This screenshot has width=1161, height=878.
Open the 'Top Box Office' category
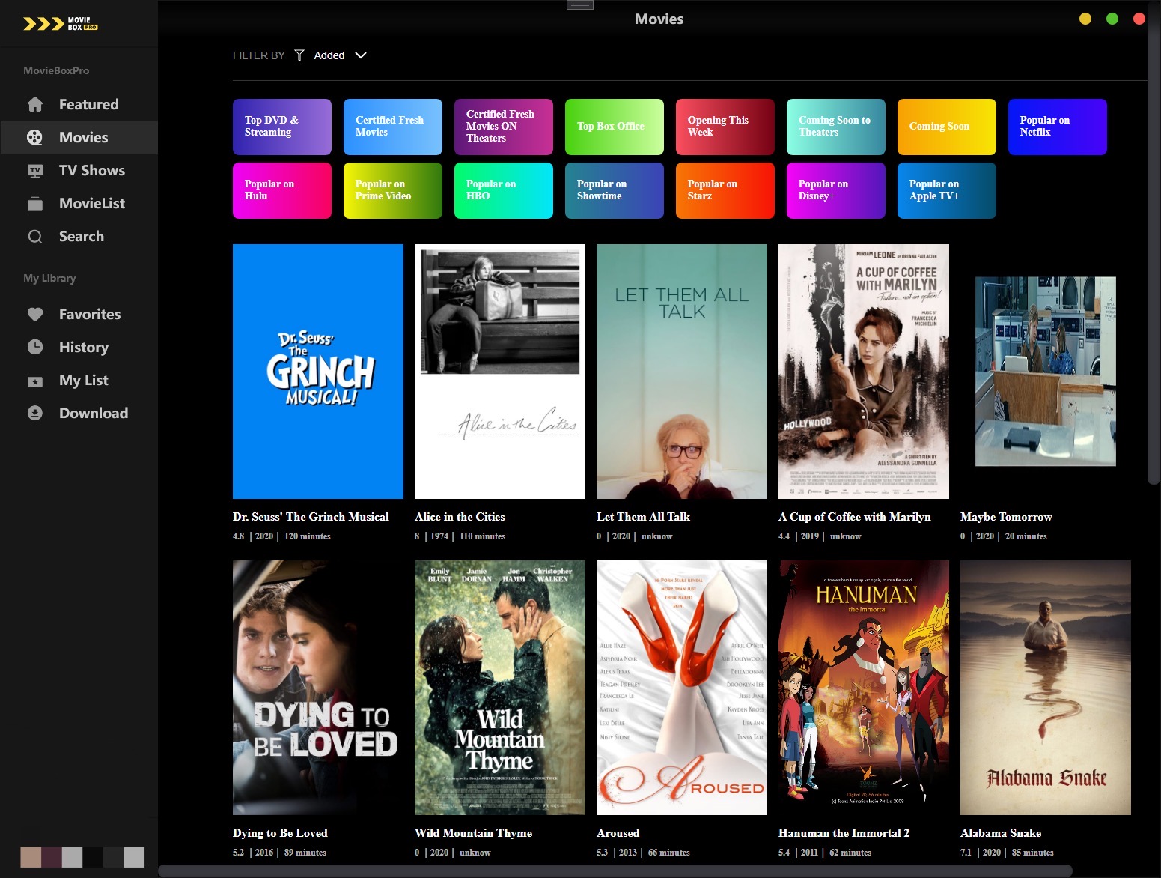614,127
